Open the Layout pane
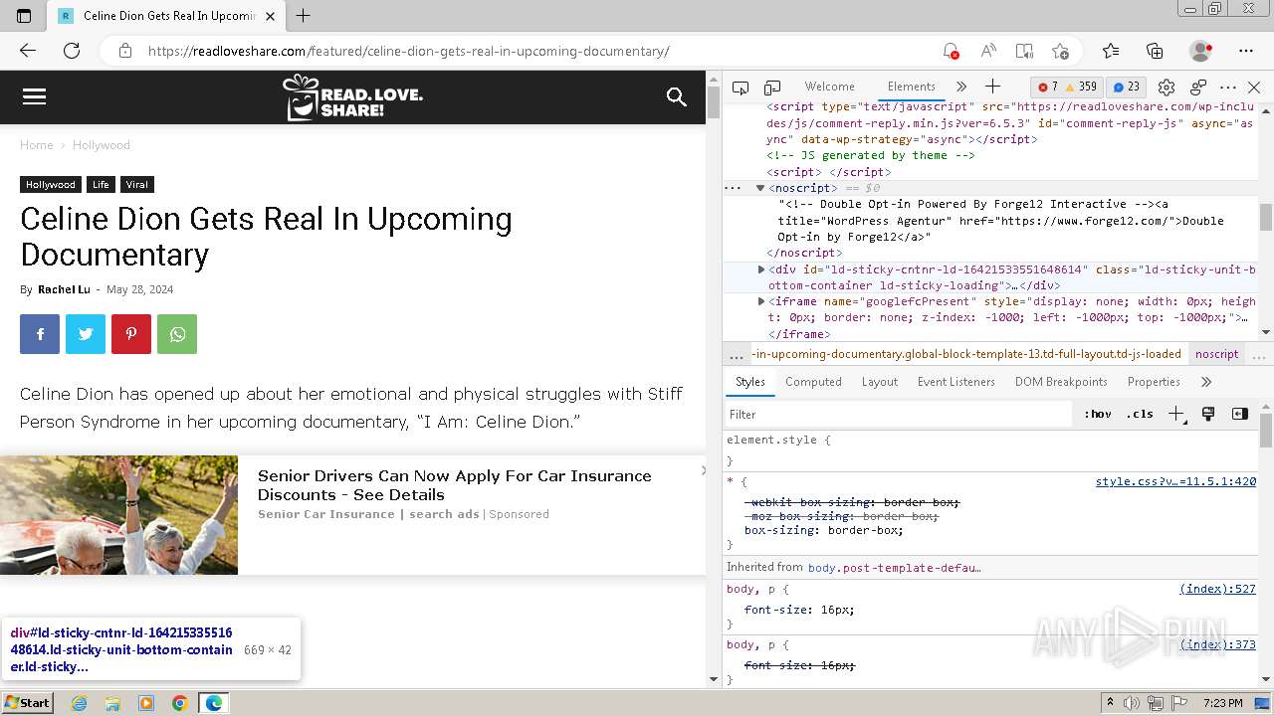 pos(880,382)
